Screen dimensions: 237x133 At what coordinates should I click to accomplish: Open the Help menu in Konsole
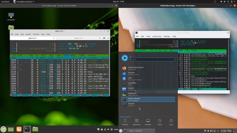coord(174,36)
